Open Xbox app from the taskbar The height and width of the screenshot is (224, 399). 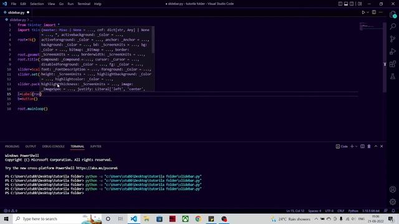tap(185, 218)
